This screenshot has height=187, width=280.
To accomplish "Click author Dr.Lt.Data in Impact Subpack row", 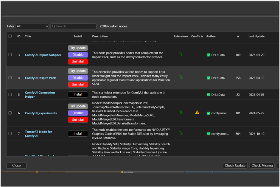I will click(218, 55).
